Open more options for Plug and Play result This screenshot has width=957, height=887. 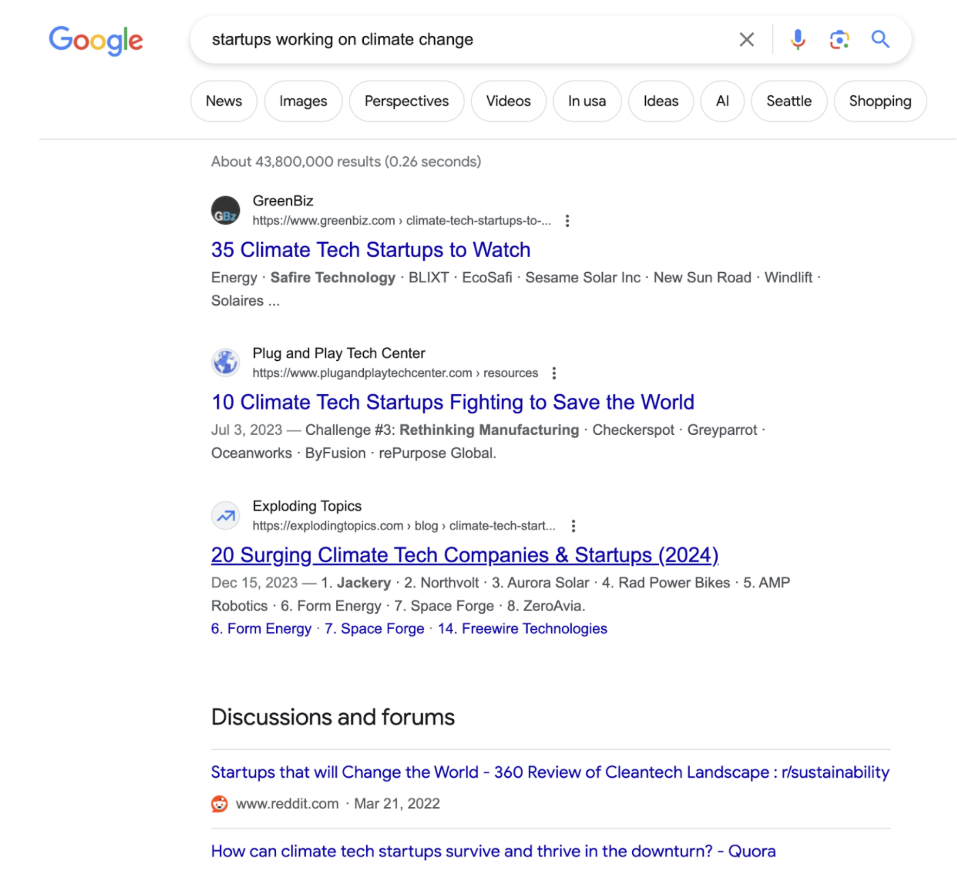pos(554,373)
